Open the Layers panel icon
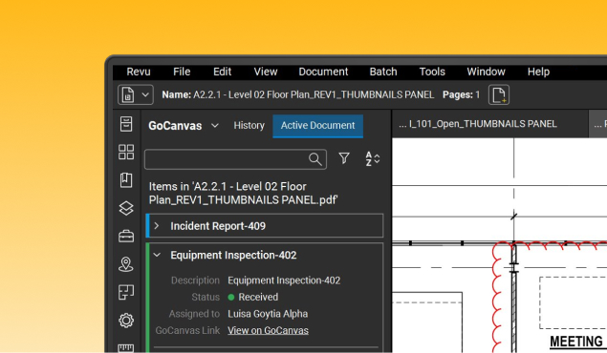 pyautogui.click(x=126, y=208)
